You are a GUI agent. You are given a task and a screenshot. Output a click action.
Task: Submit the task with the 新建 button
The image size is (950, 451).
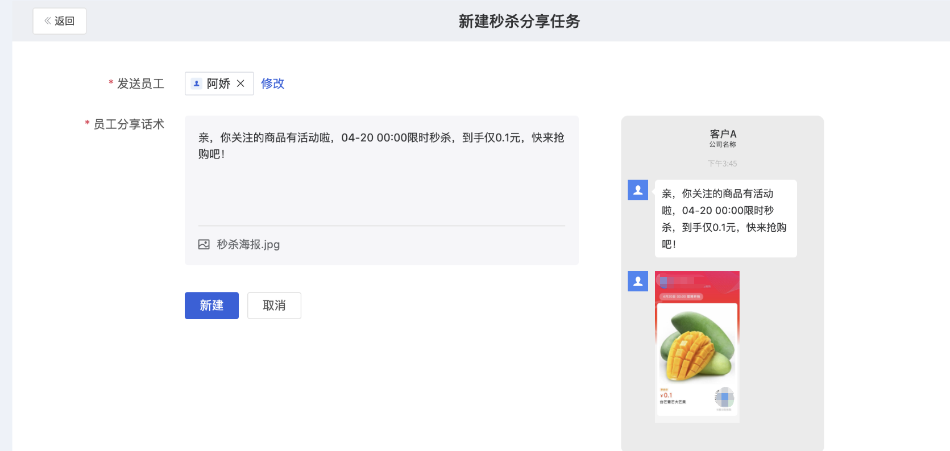point(211,306)
